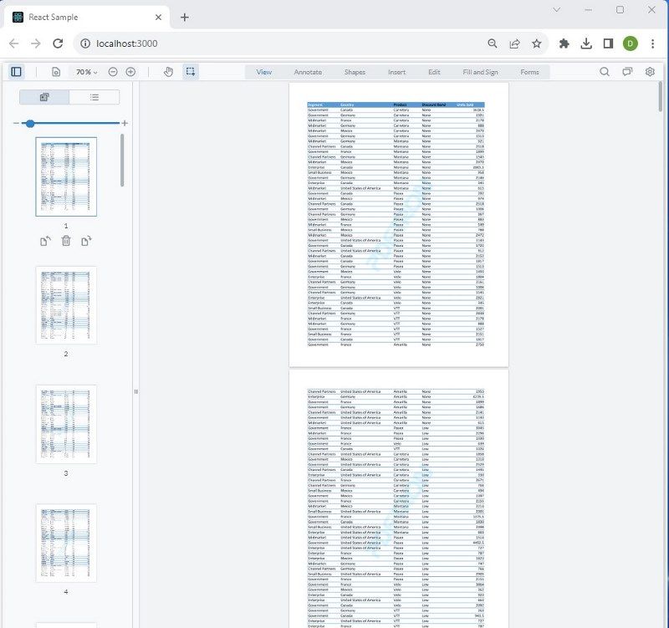Select the marquee selection tool
The image size is (669, 628).
(191, 72)
